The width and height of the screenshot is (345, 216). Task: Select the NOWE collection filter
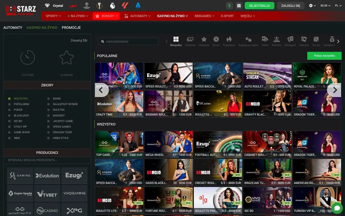click(x=54, y=99)
